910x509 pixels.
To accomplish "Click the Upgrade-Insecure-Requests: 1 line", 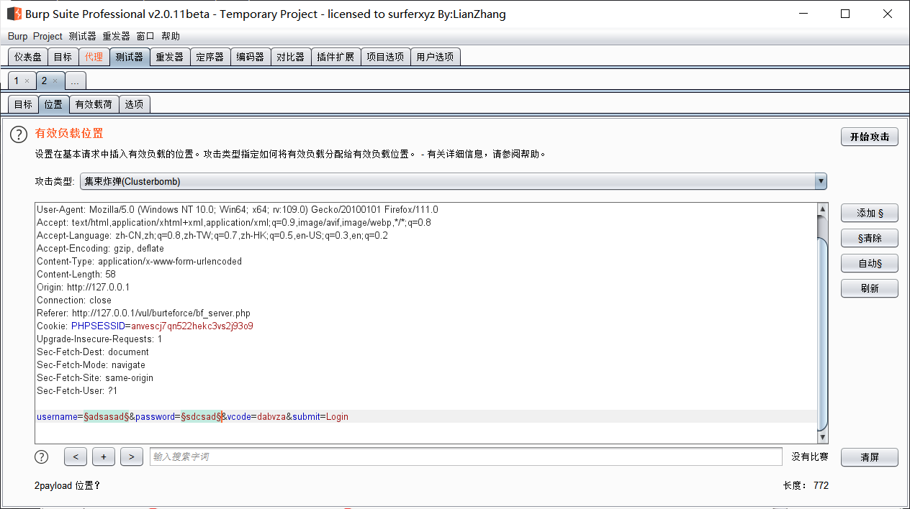I will pyautogui.click(x=99, y=339).
